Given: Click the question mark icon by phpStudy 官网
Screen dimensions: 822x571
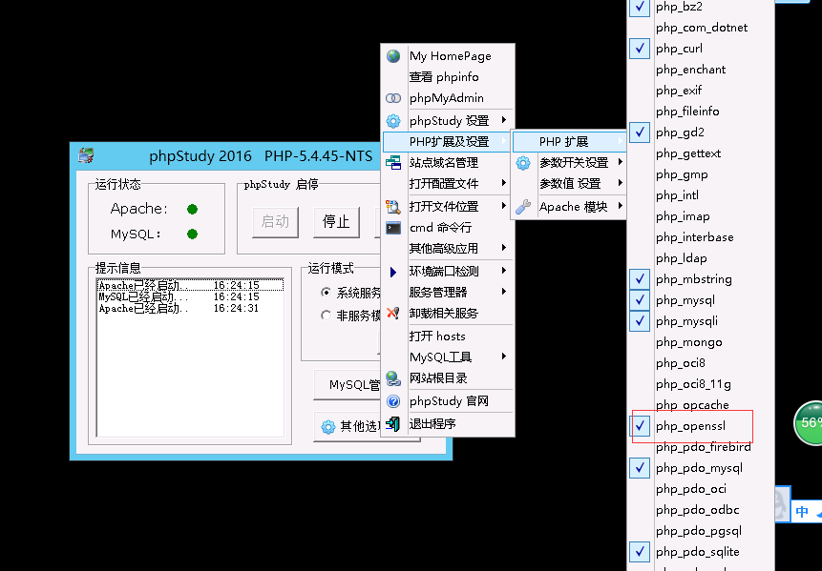Looking at the screenshot, I should [393, 401].
